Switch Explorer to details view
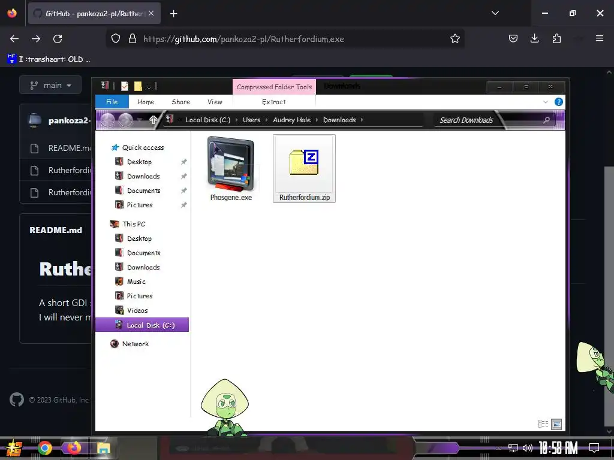614x460 pixels. (543, 424)
